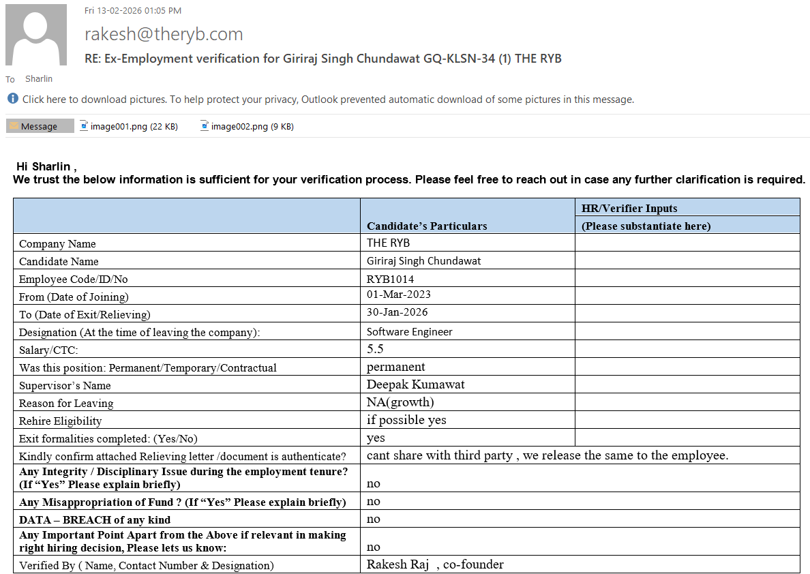Click the blue information icon
Image resolution: width=810 pixels, height=574 pixels.
pos(13,99)
